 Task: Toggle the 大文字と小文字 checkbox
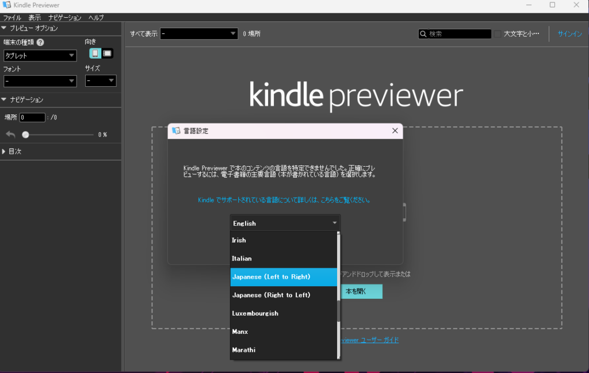pos(497,34)
